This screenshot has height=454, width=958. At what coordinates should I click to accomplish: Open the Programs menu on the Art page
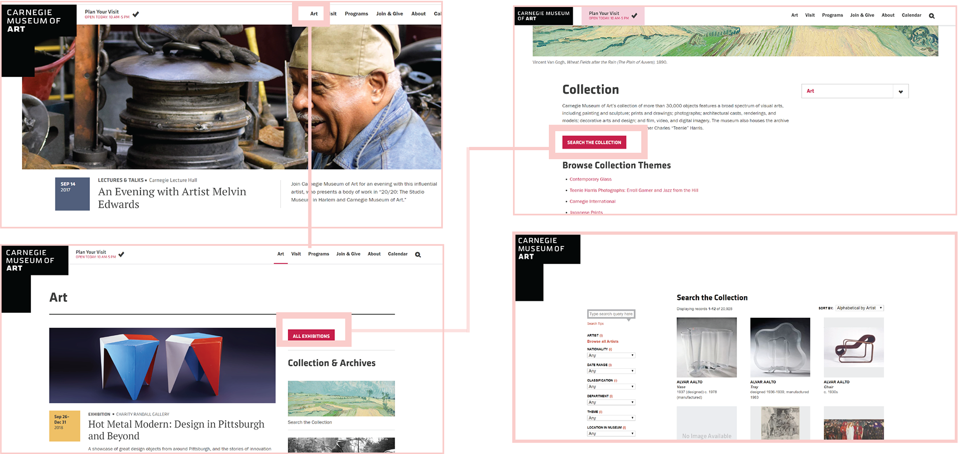(x=318, y=254)
